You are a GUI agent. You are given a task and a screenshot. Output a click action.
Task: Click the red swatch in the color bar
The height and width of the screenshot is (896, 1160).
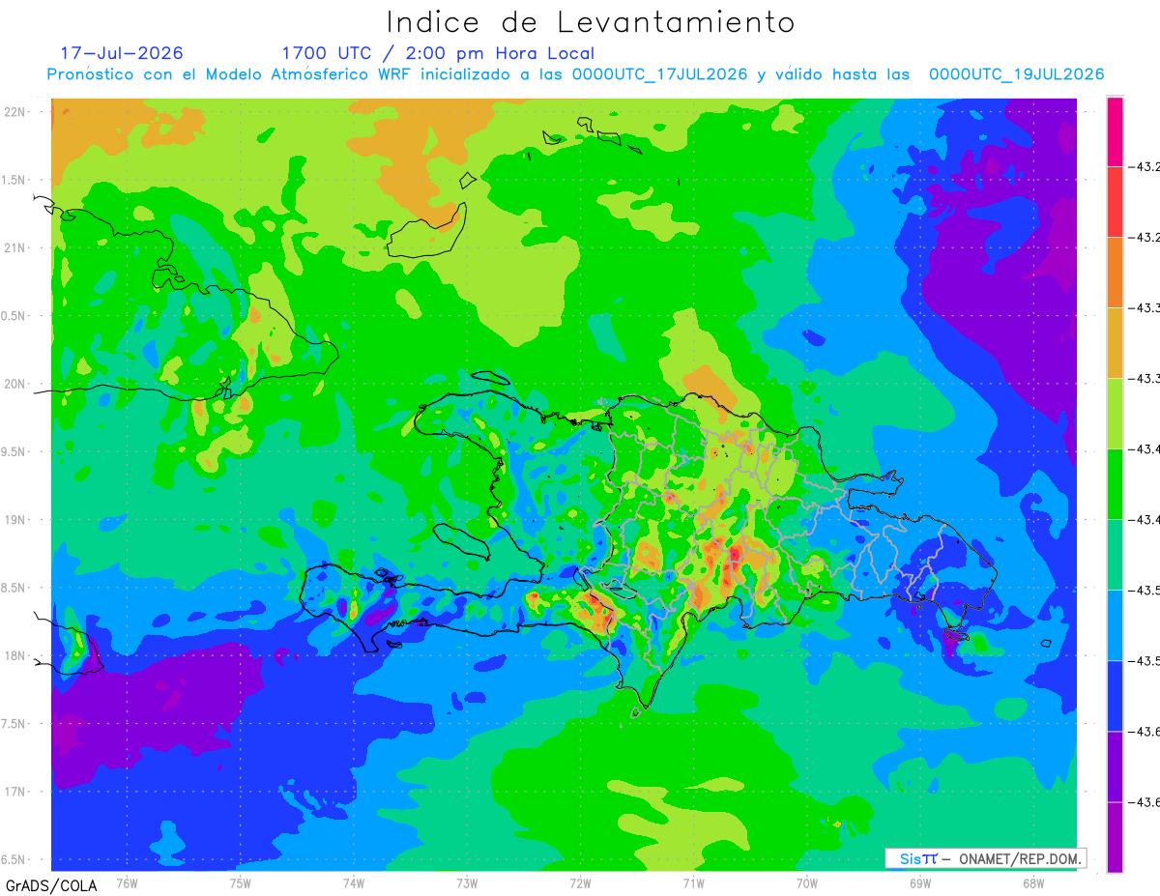[1115, 202]
